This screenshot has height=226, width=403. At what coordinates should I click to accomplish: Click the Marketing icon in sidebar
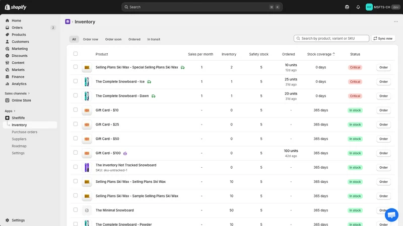pos(7,49)
